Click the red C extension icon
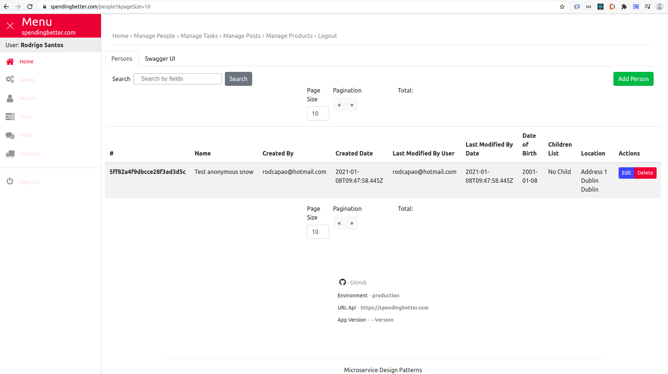The height and width of the screenshot is (374, 668). pyautogui.click(x=612, y=7)
